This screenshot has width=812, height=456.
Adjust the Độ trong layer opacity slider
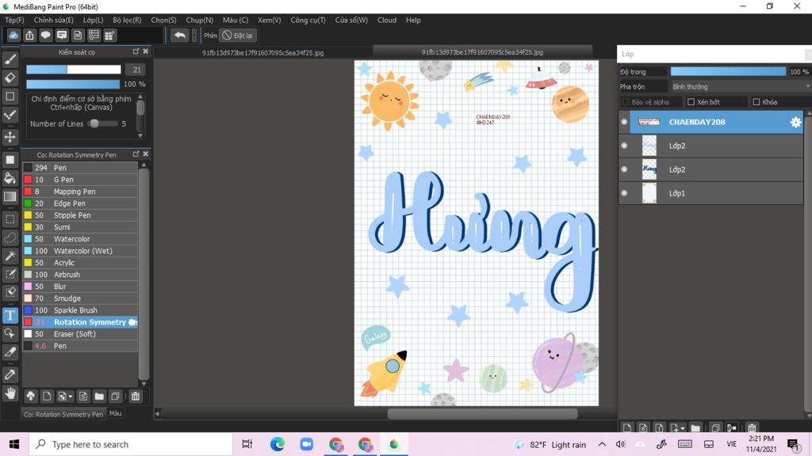click(728, 71)
